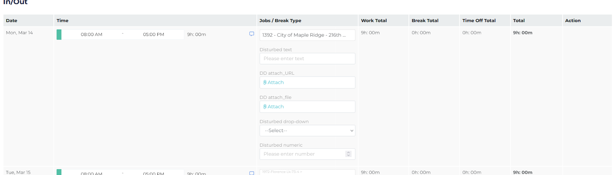Edit the 05:00 PM end time on Monday
Image resolution: width=615 pixels, height=175 pixels.
(153, 34)
